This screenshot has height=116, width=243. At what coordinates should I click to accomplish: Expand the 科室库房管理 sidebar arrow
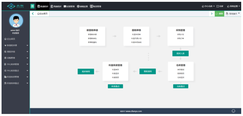[x=28, y=77]
